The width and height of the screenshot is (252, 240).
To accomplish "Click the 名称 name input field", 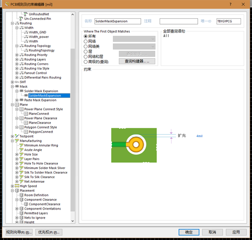I will 118,21.
